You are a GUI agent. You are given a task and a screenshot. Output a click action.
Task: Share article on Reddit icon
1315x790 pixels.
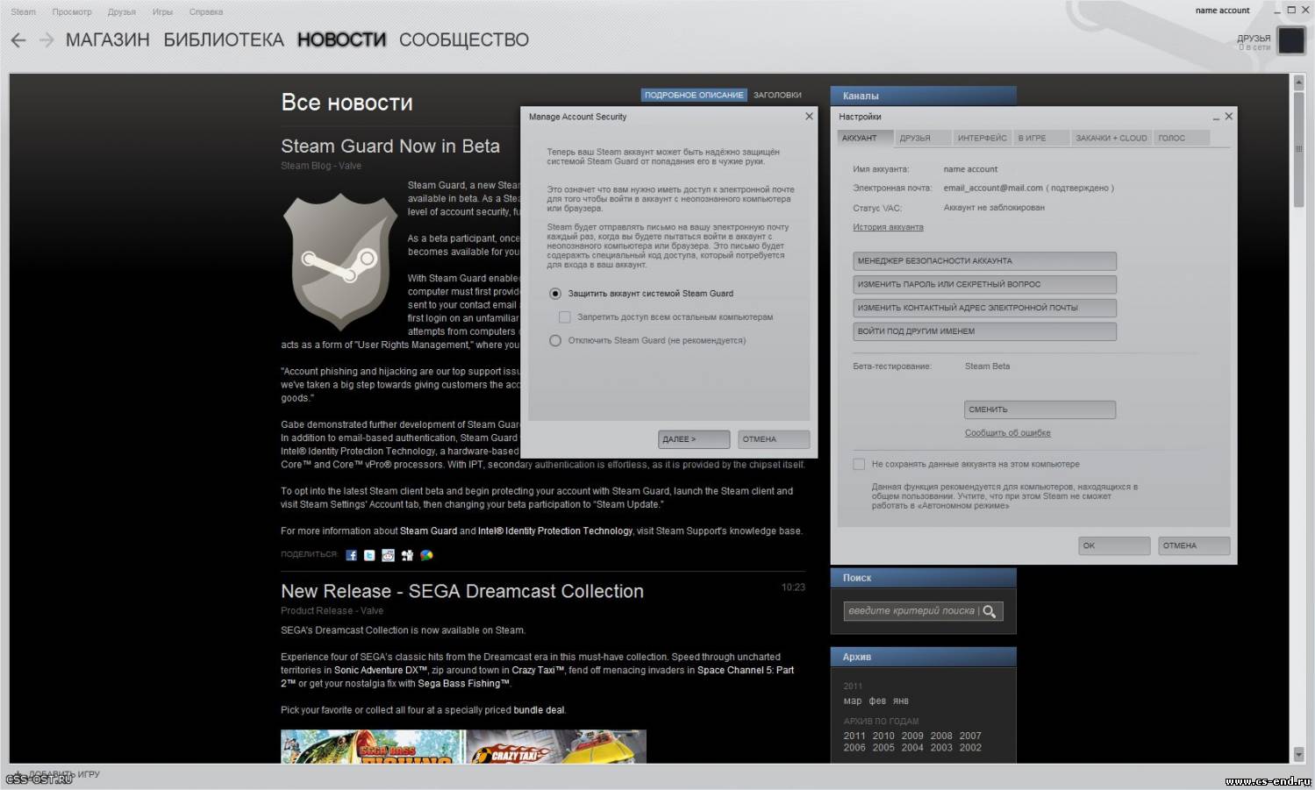click(388, 555)
